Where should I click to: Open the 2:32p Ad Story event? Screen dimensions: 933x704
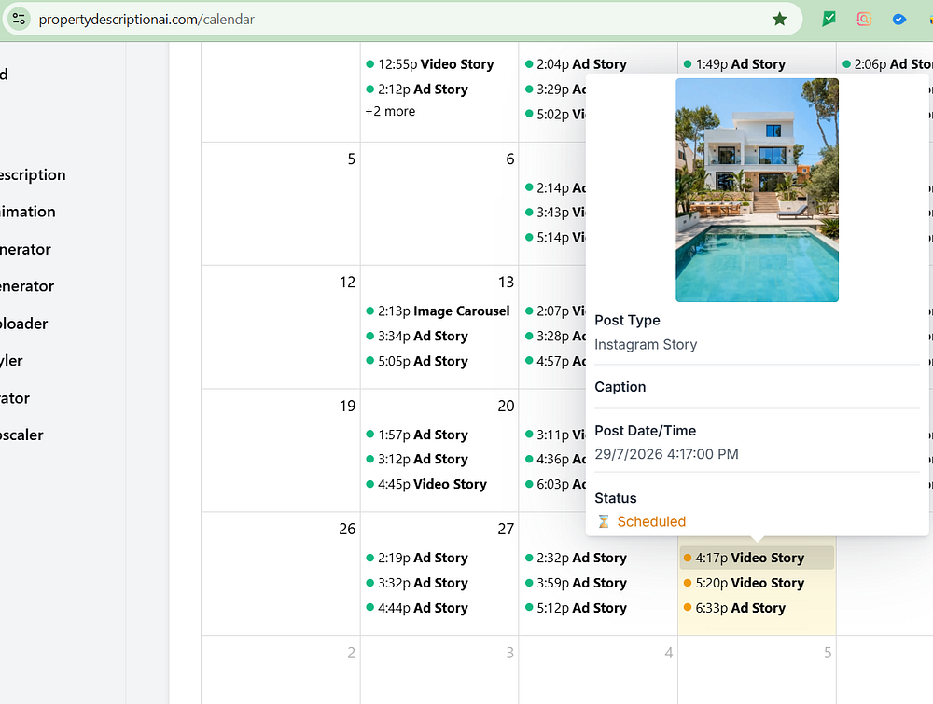pyautogui.click(x=597, y=558)
